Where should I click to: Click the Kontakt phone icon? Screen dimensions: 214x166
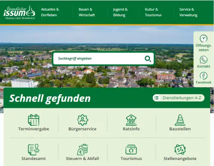(203, 59)
